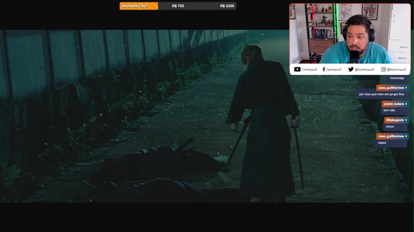Click the chat message 'rapaz'
414x232 pixels.
click(x=382, y=142)
